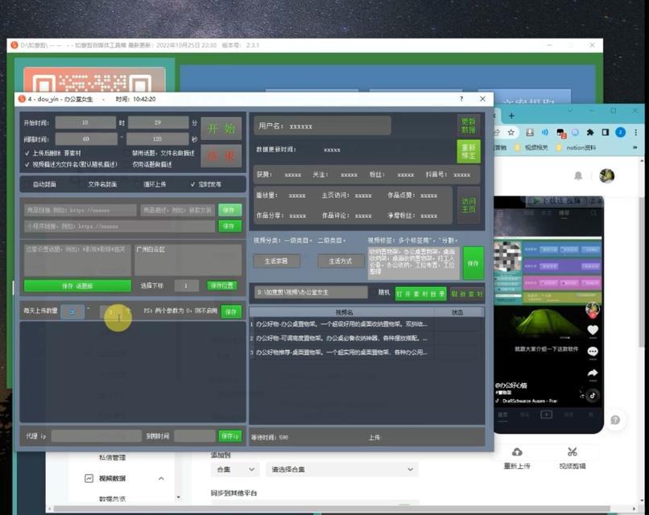Collapse the 视频数据 sidebar section

pyautogui.click(x=161, y=479)
